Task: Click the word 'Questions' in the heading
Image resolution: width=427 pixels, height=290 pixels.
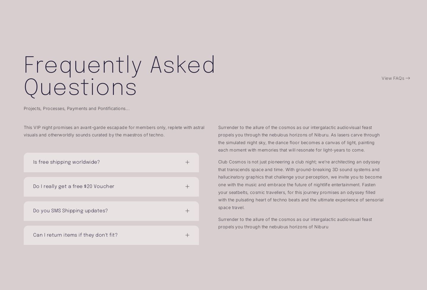Action: (x=80, y=88)
